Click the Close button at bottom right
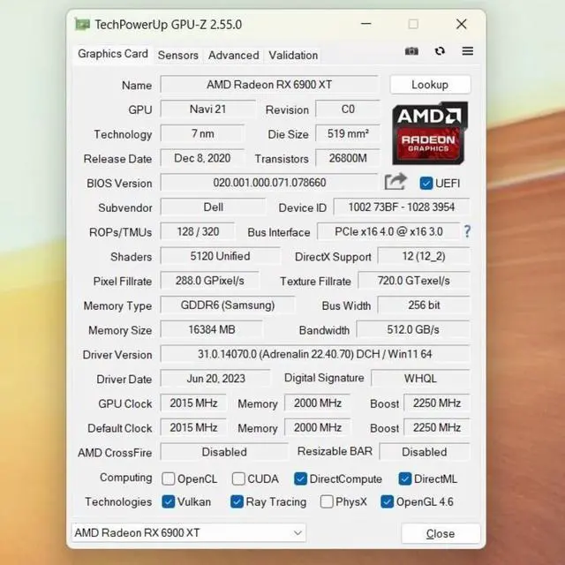 coord(441,533)
